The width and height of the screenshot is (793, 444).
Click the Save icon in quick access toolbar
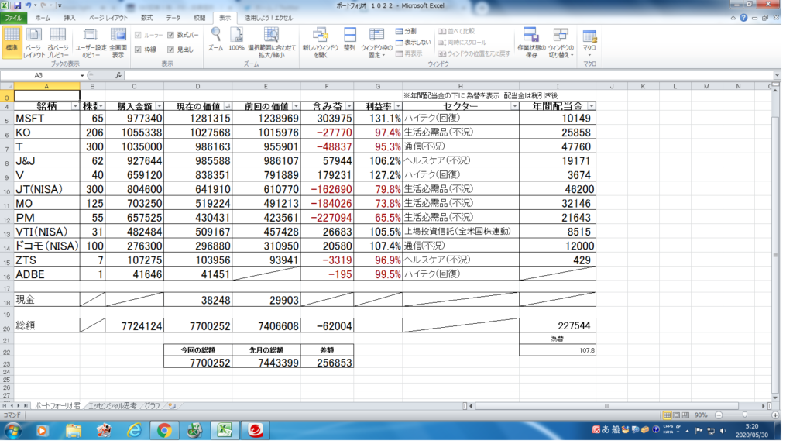point(18,5)
